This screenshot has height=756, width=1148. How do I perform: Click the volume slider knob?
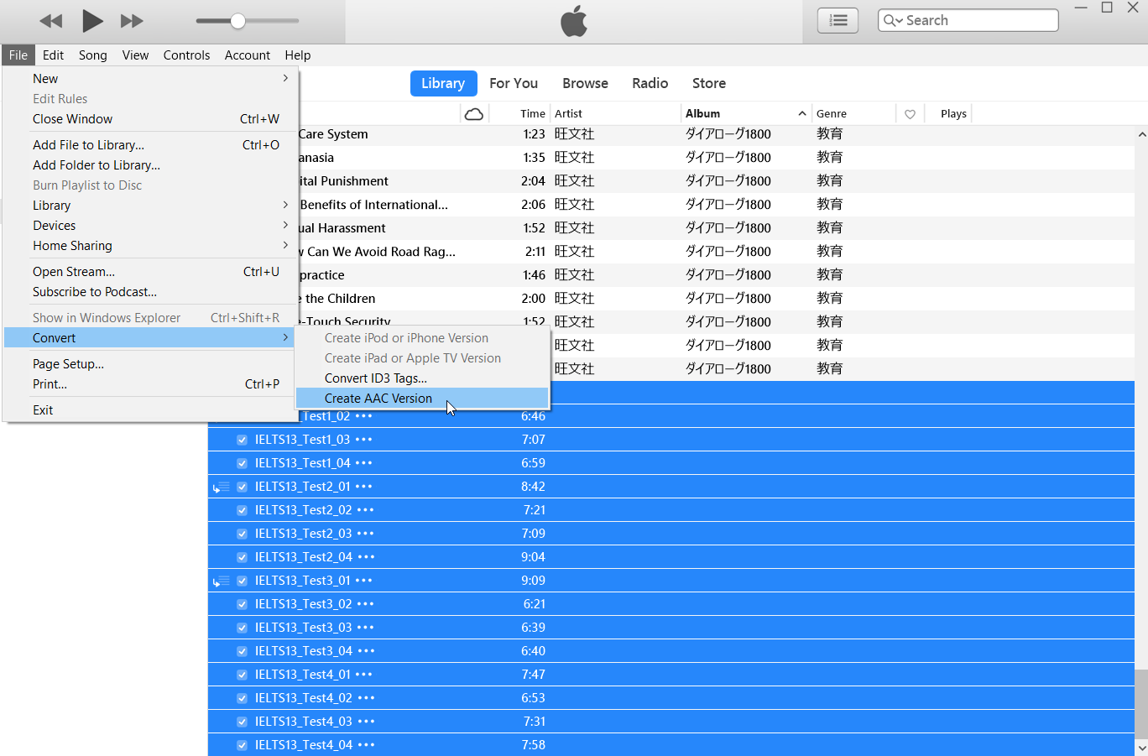[238, 21]
